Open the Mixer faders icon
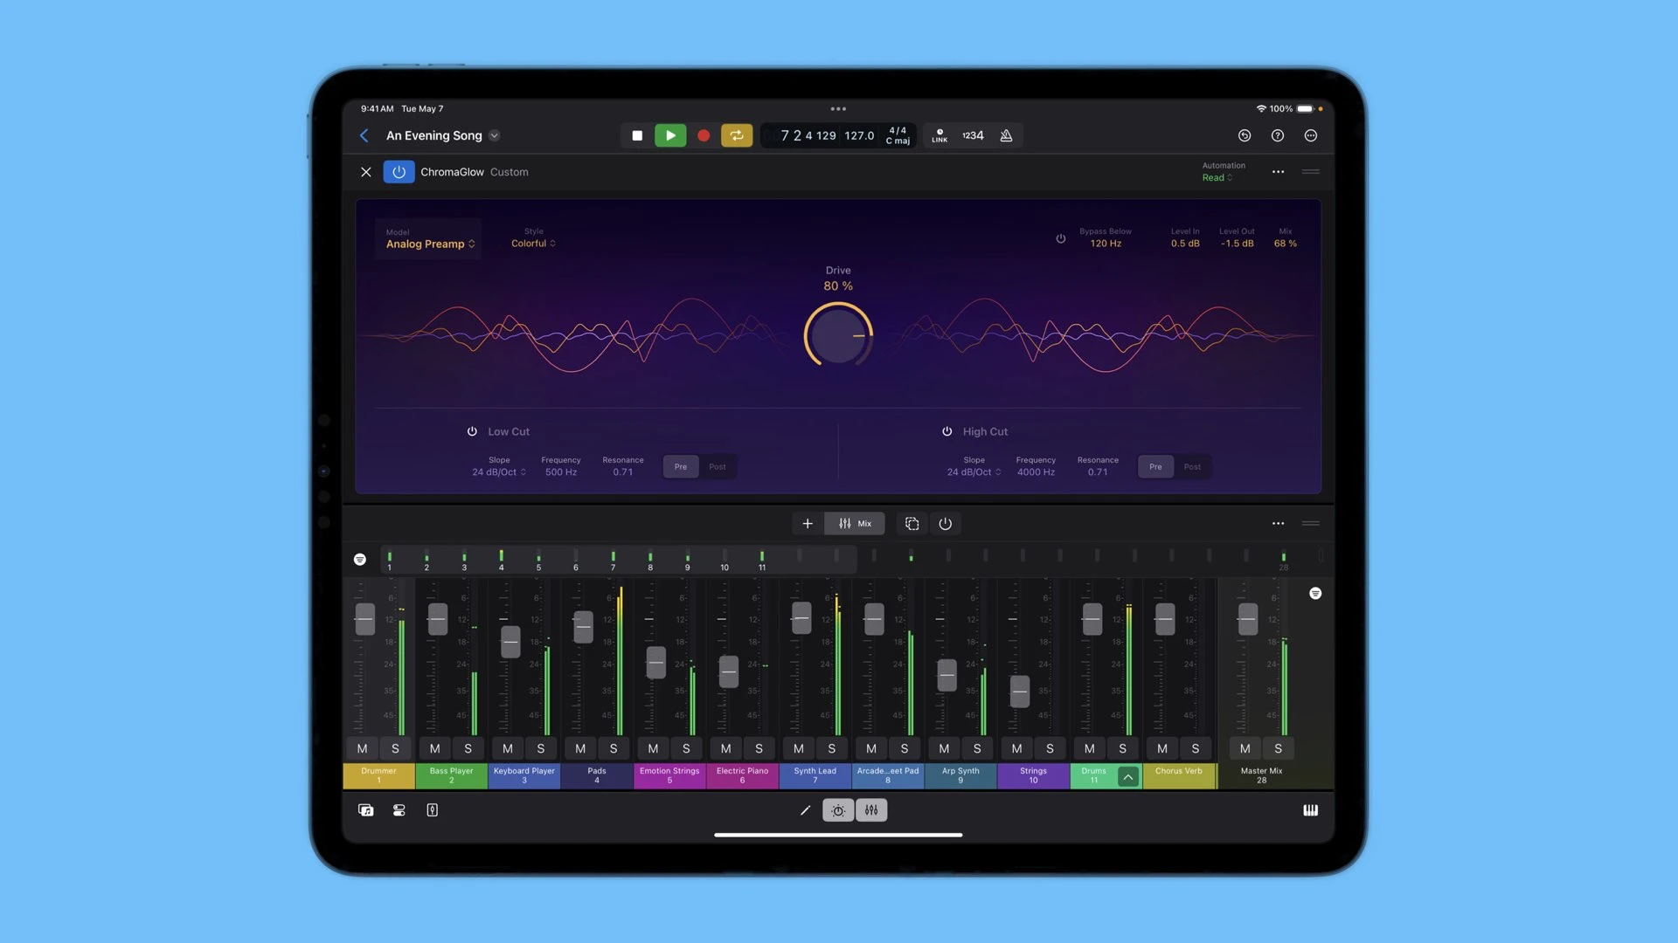 coord(871,810)
